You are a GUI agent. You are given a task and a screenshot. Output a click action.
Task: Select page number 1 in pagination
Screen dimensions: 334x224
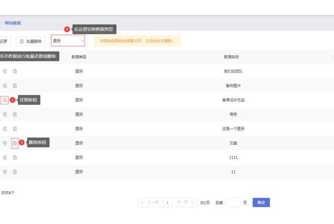(167, 203)
